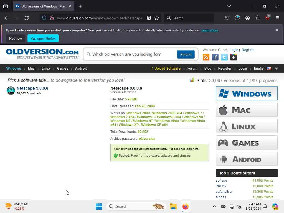This screenshot has height=213, width=284.
Task: Click the stats bar chart icon
Action: 192,80
